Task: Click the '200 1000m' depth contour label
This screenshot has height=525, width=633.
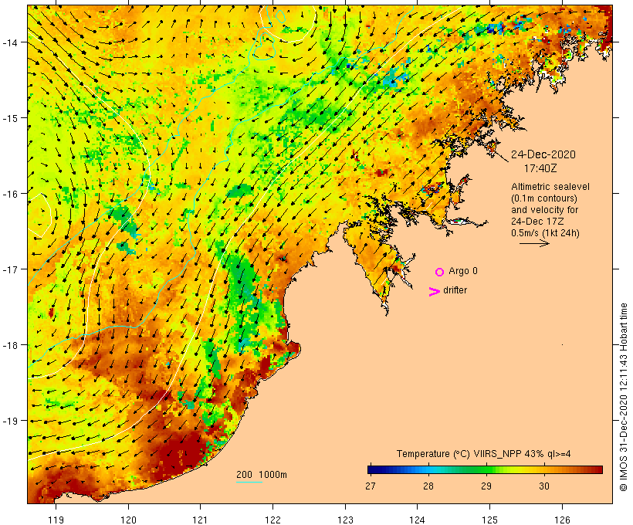Action: (x=262, y=475)
